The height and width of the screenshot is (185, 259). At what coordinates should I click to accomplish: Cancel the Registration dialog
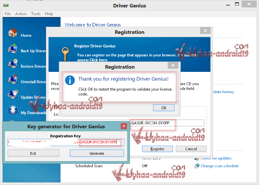[x=191, y=149]
